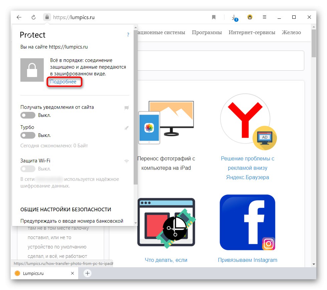Click the Protect panel scrollbar thumb

tap(136, 107)
